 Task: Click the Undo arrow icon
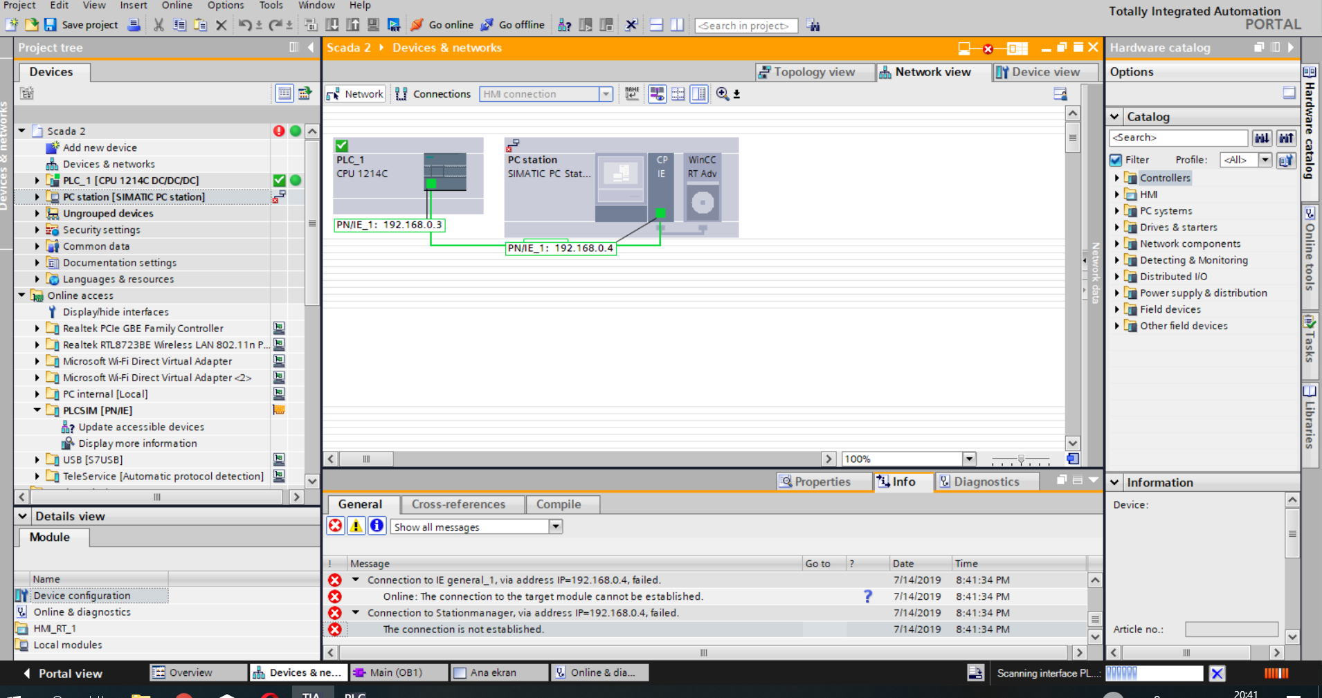point(244,25)
